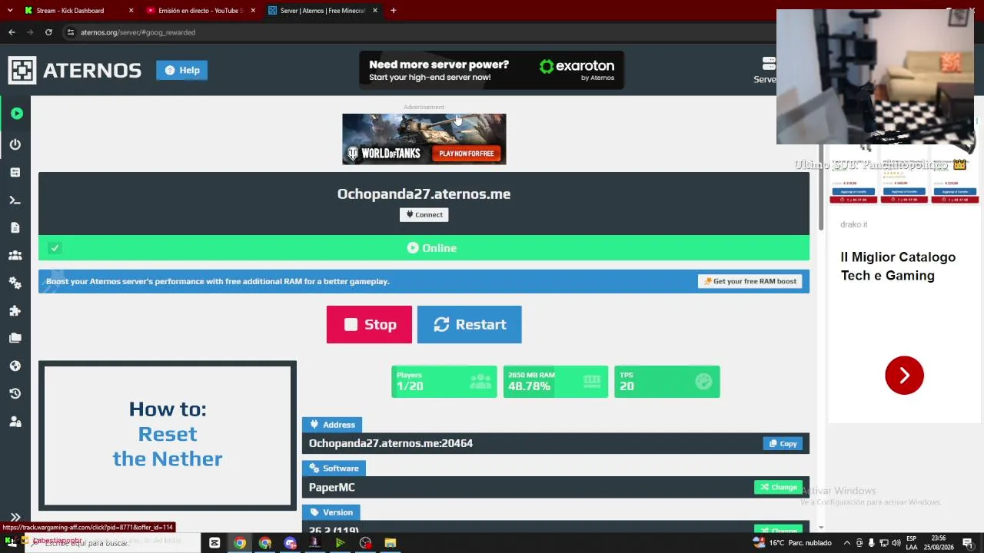Image resolution: width=984 pixels, height=553 pixels.
Task: Open the Plugins puzzle icon in sidebar
Action: [x=15, y=310]
